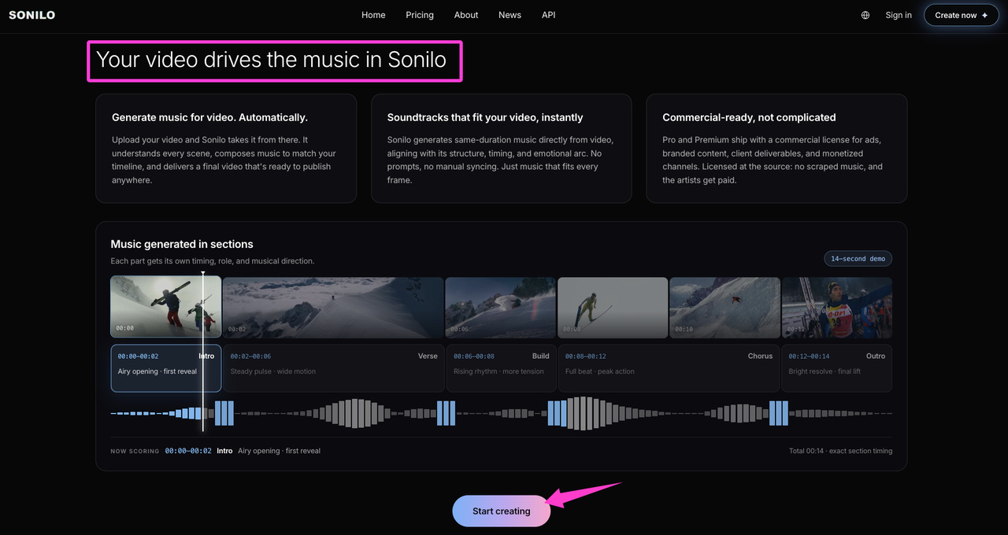Screen dimensions: 1008x535
Task: Open the globe language selector
Action: point(865,15)
